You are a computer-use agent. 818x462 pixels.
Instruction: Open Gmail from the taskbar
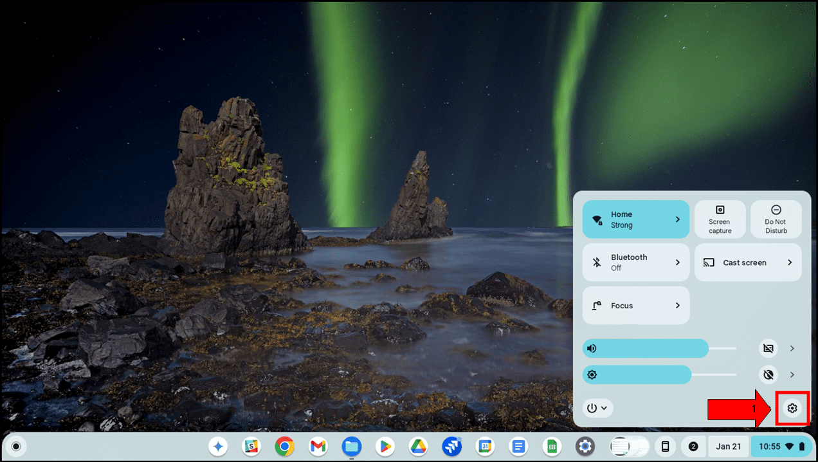318,446
